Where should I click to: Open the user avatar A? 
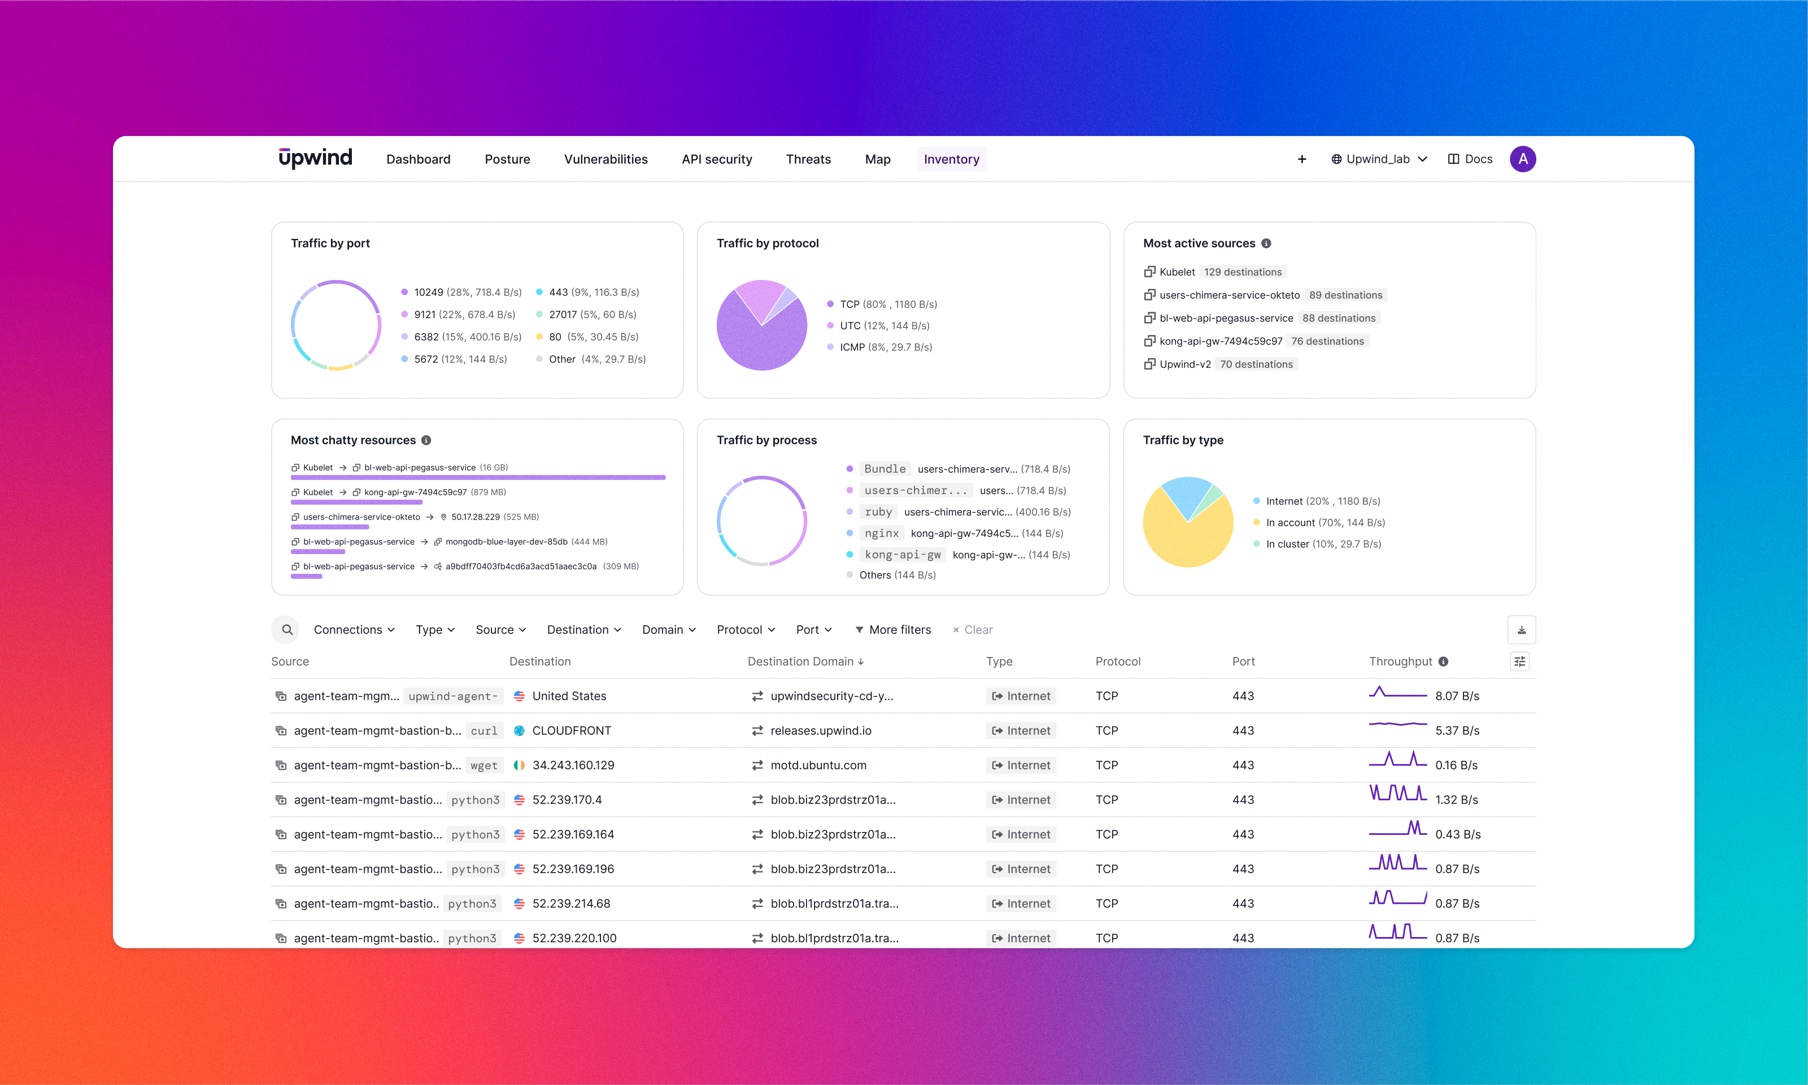1522,159
